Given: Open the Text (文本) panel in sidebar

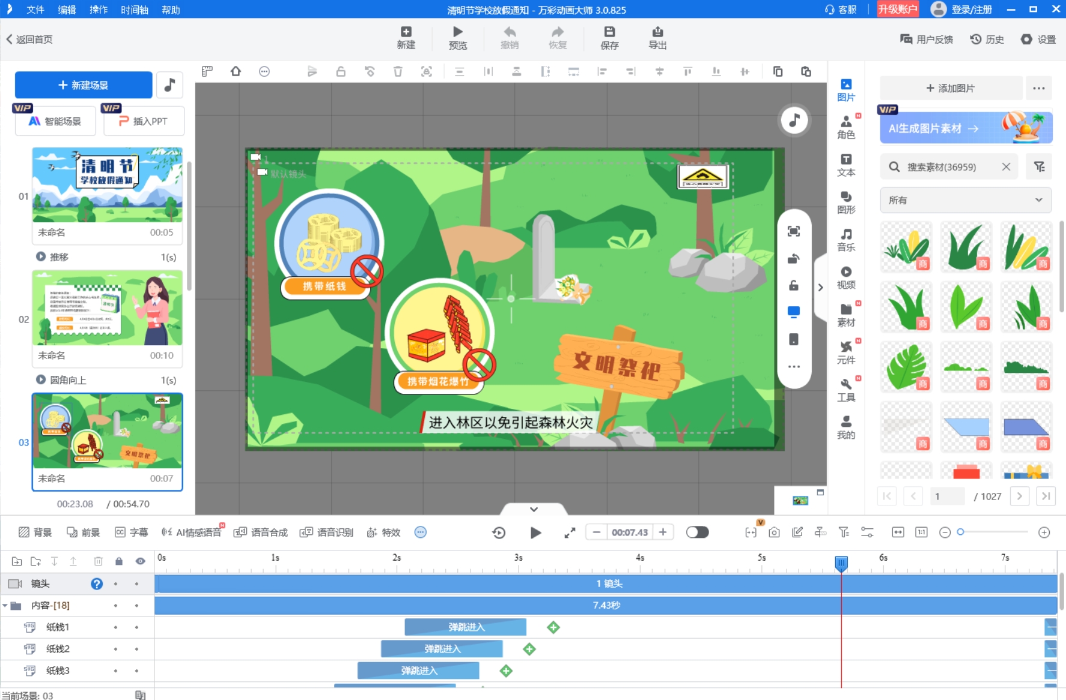Looking at the screenshot, I should (845, 164).
